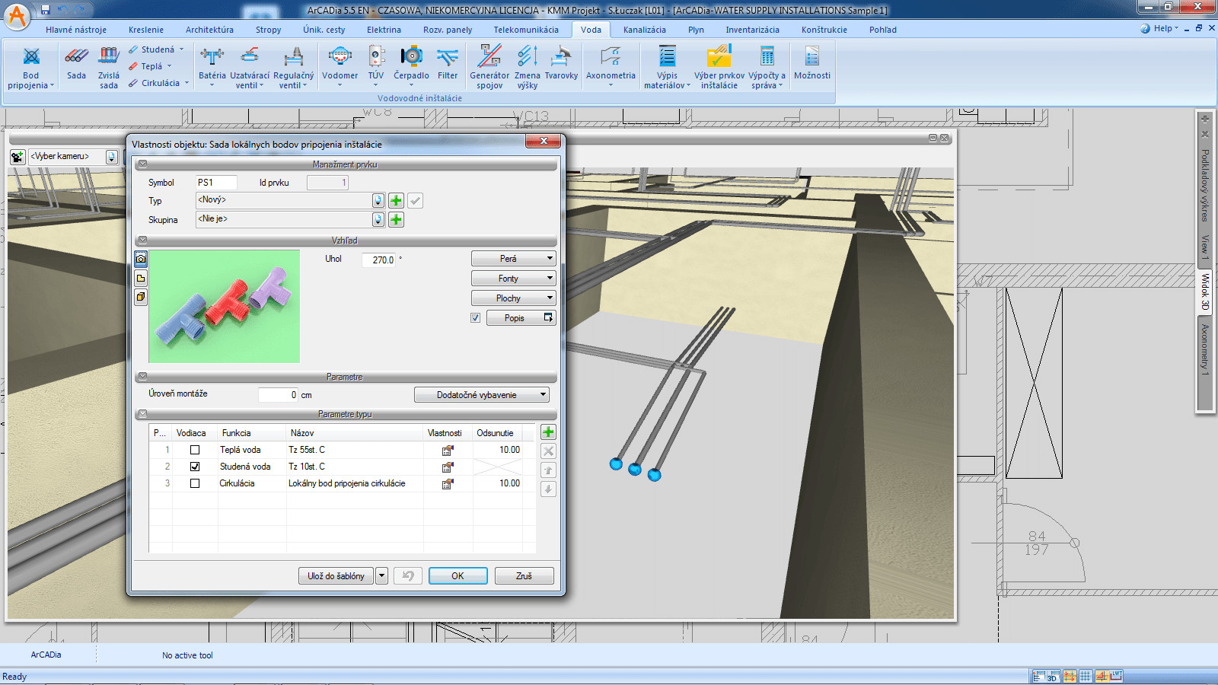
Task: Pick the Regulačný ventil tool
Action: 293,56
